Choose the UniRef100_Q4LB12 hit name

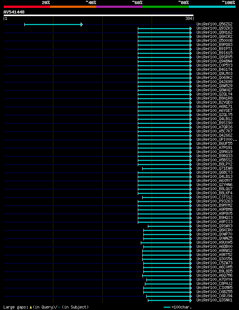[x=214, y=119]
